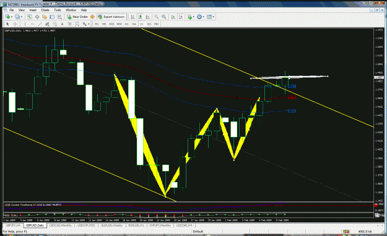
Task: Select the Vertical Line drawing tool
Action: point(25,24)
